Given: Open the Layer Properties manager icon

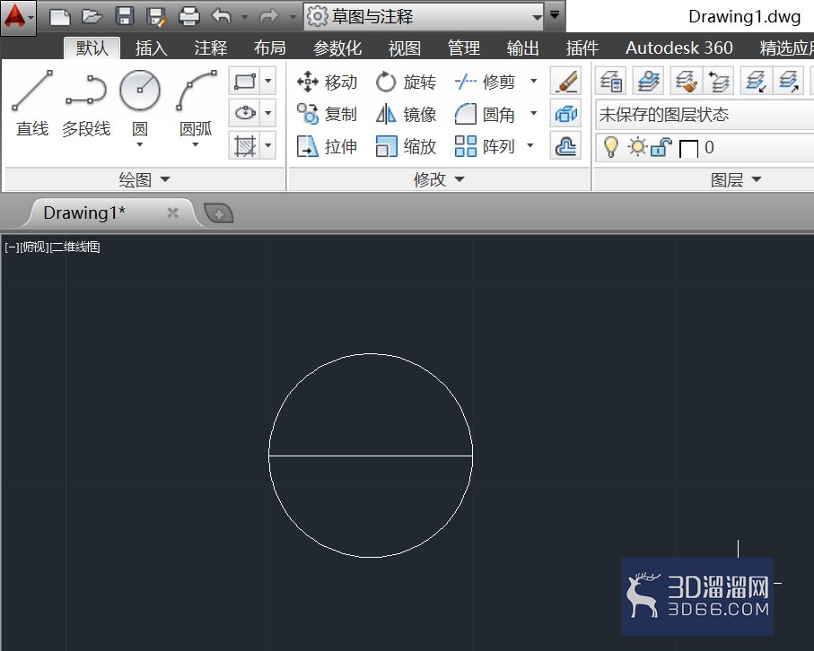Looking at the screenshot, I should pyautogui.click(x=611, y=82).
